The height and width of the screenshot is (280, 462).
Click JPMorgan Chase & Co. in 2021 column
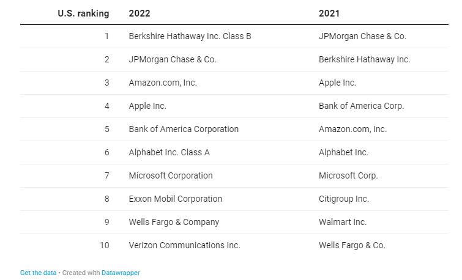tap(362, 36)
